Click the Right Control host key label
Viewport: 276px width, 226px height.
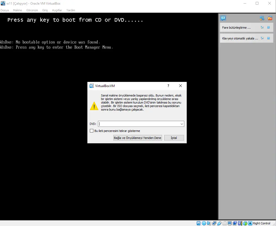click(261, 223)
